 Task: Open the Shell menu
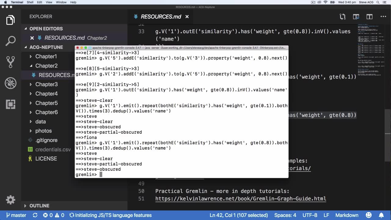point(30,2)
